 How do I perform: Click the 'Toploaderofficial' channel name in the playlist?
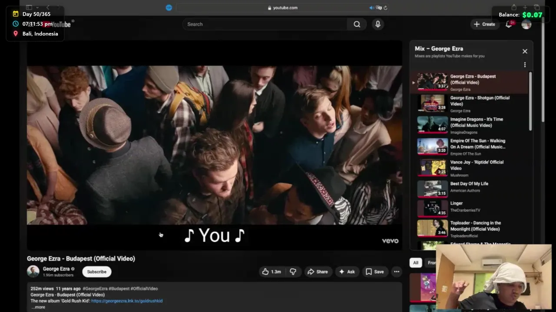point(464,236)
